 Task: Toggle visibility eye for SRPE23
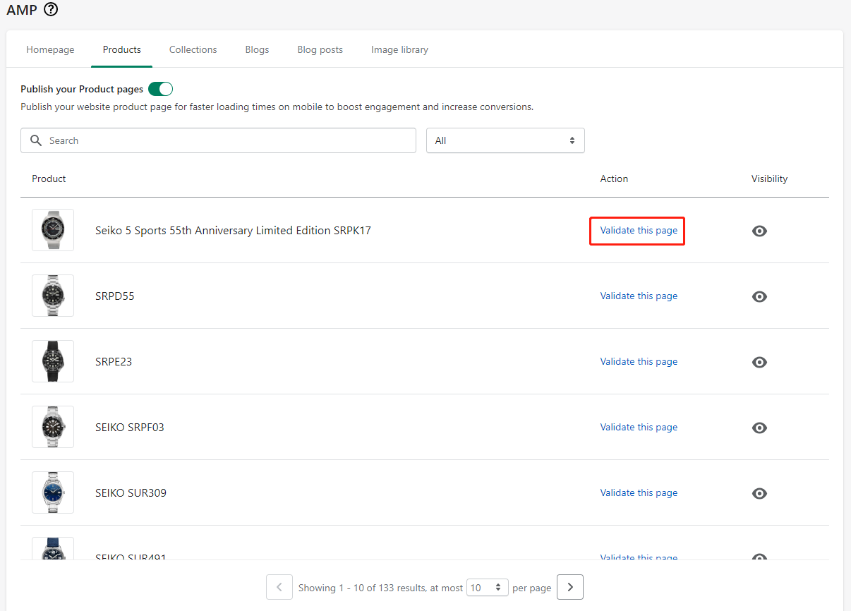tap(759, 362)
